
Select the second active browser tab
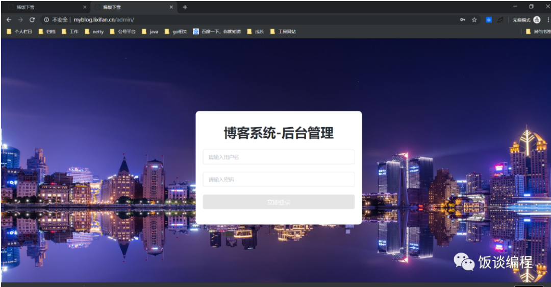point(133,7)
